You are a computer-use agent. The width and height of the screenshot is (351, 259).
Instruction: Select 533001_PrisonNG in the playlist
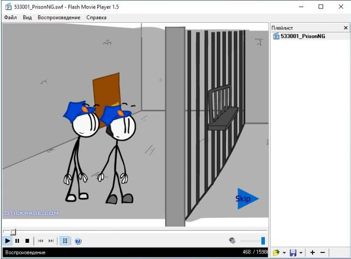pyautogui.click(x=302, y=36)
